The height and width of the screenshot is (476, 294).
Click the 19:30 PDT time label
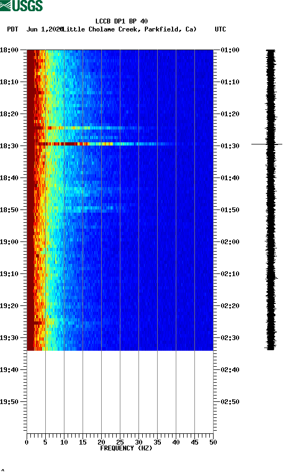[x=9, y=338]
